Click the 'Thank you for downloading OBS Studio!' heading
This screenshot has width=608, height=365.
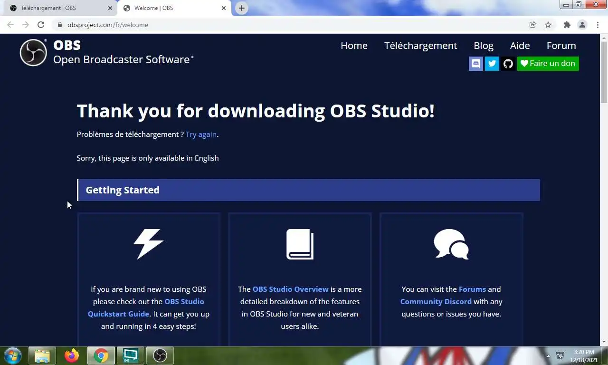pyautogui.click(x=256, y=111)
